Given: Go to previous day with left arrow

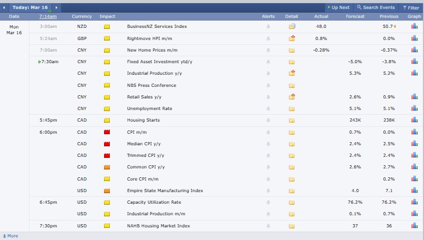Looking at the screenshot, I should pyautogui.click(x=5, y=7).
